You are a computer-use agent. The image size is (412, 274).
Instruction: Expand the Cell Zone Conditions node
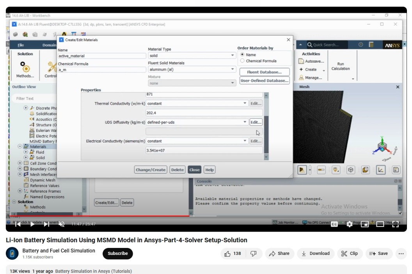click(20, 163)
